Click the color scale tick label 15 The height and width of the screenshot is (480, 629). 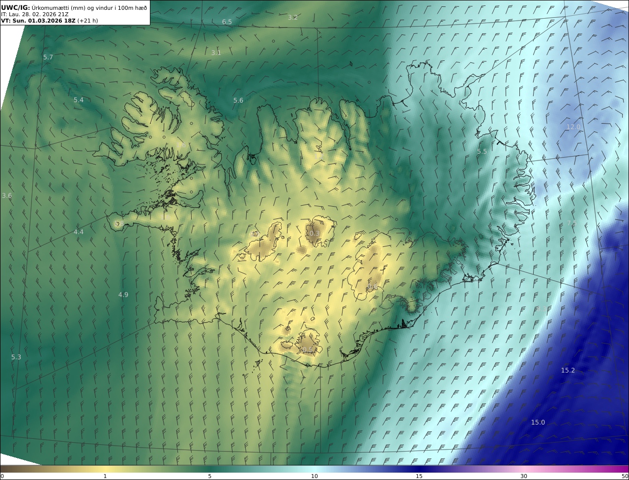(x=419, y=477)
